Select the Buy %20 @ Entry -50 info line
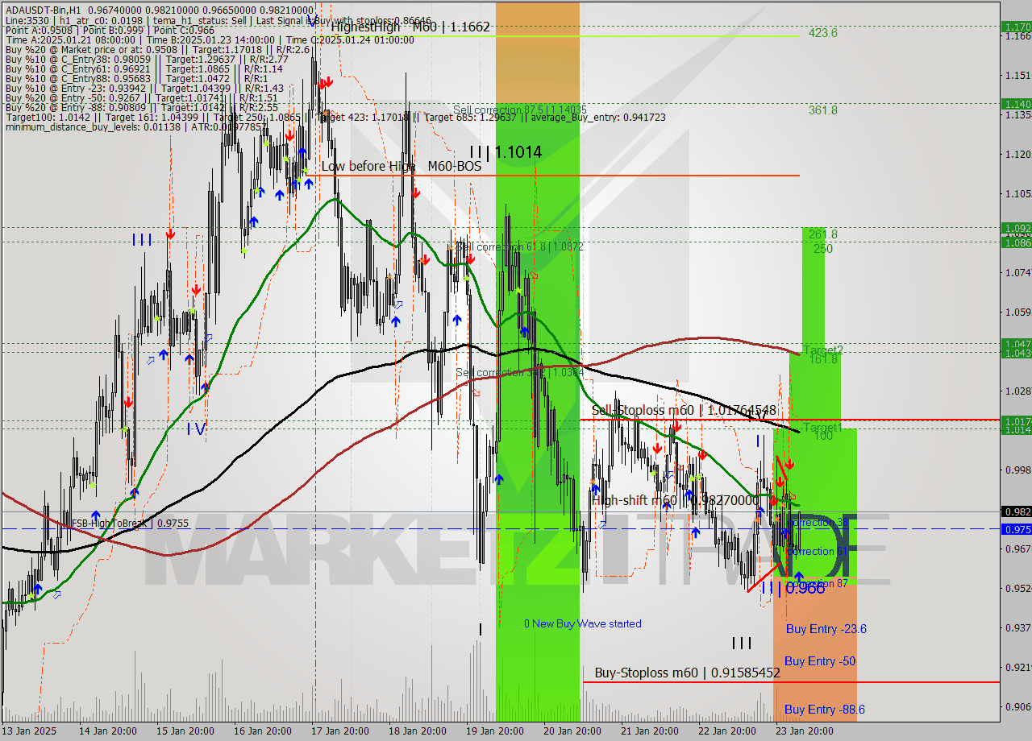The height and width of the screenshot is (741, 1032). pyautogui.click(x=142, y=97)
